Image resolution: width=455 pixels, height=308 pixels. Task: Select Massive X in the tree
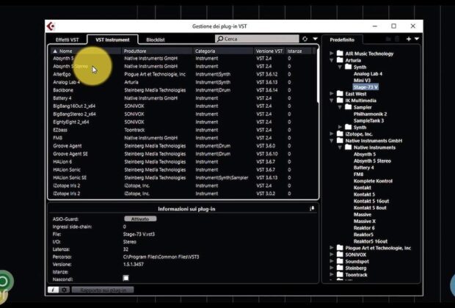tap(365, 221)
